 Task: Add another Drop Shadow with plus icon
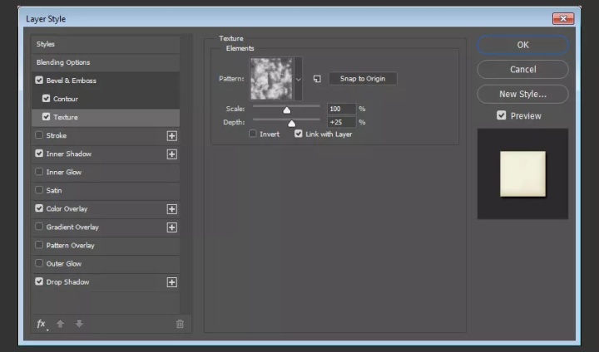pyautogui.click(x=172, y=282)
